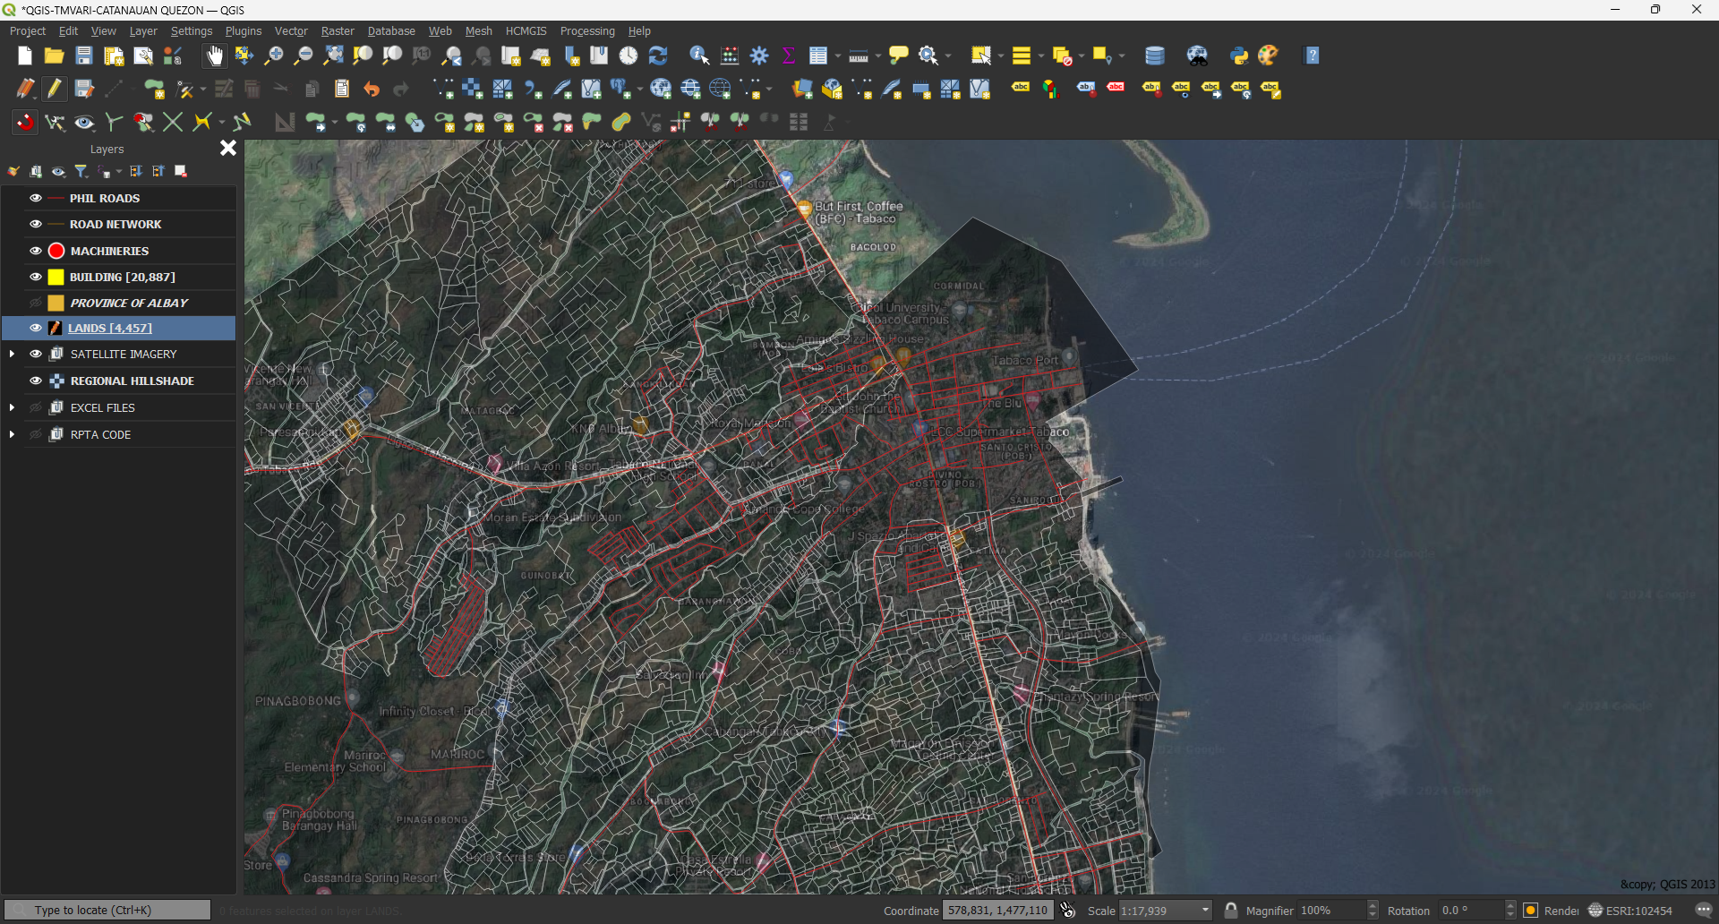Hide the BUILDING layer
The height and width of the screenshot is (924, 1719).
click(35, 277)
